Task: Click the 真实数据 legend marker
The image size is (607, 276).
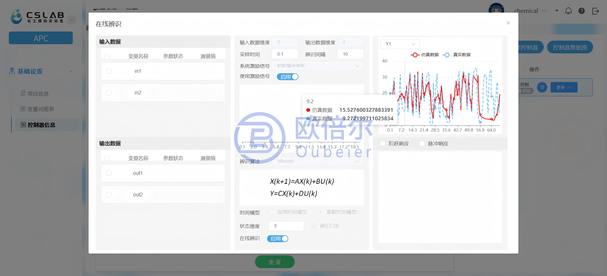Action: [x=447, y=55]
